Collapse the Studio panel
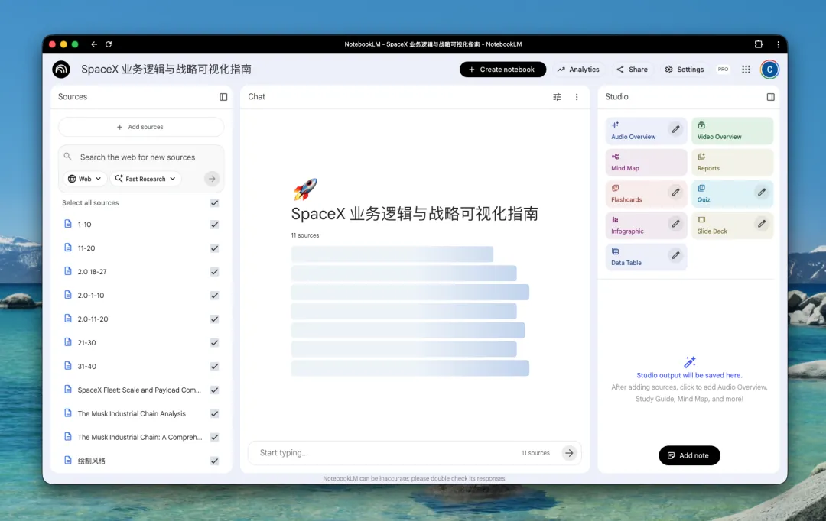This screenshot has width=826, height=521. (771, 97)
